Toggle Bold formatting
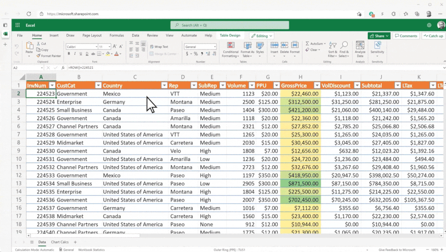The width and height of the screenshot is (446, 252). point(69,54)
